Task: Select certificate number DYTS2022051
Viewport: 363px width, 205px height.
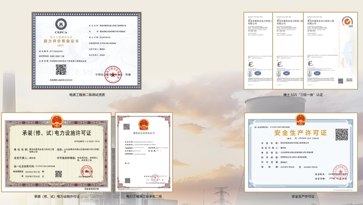Action: 51,51
